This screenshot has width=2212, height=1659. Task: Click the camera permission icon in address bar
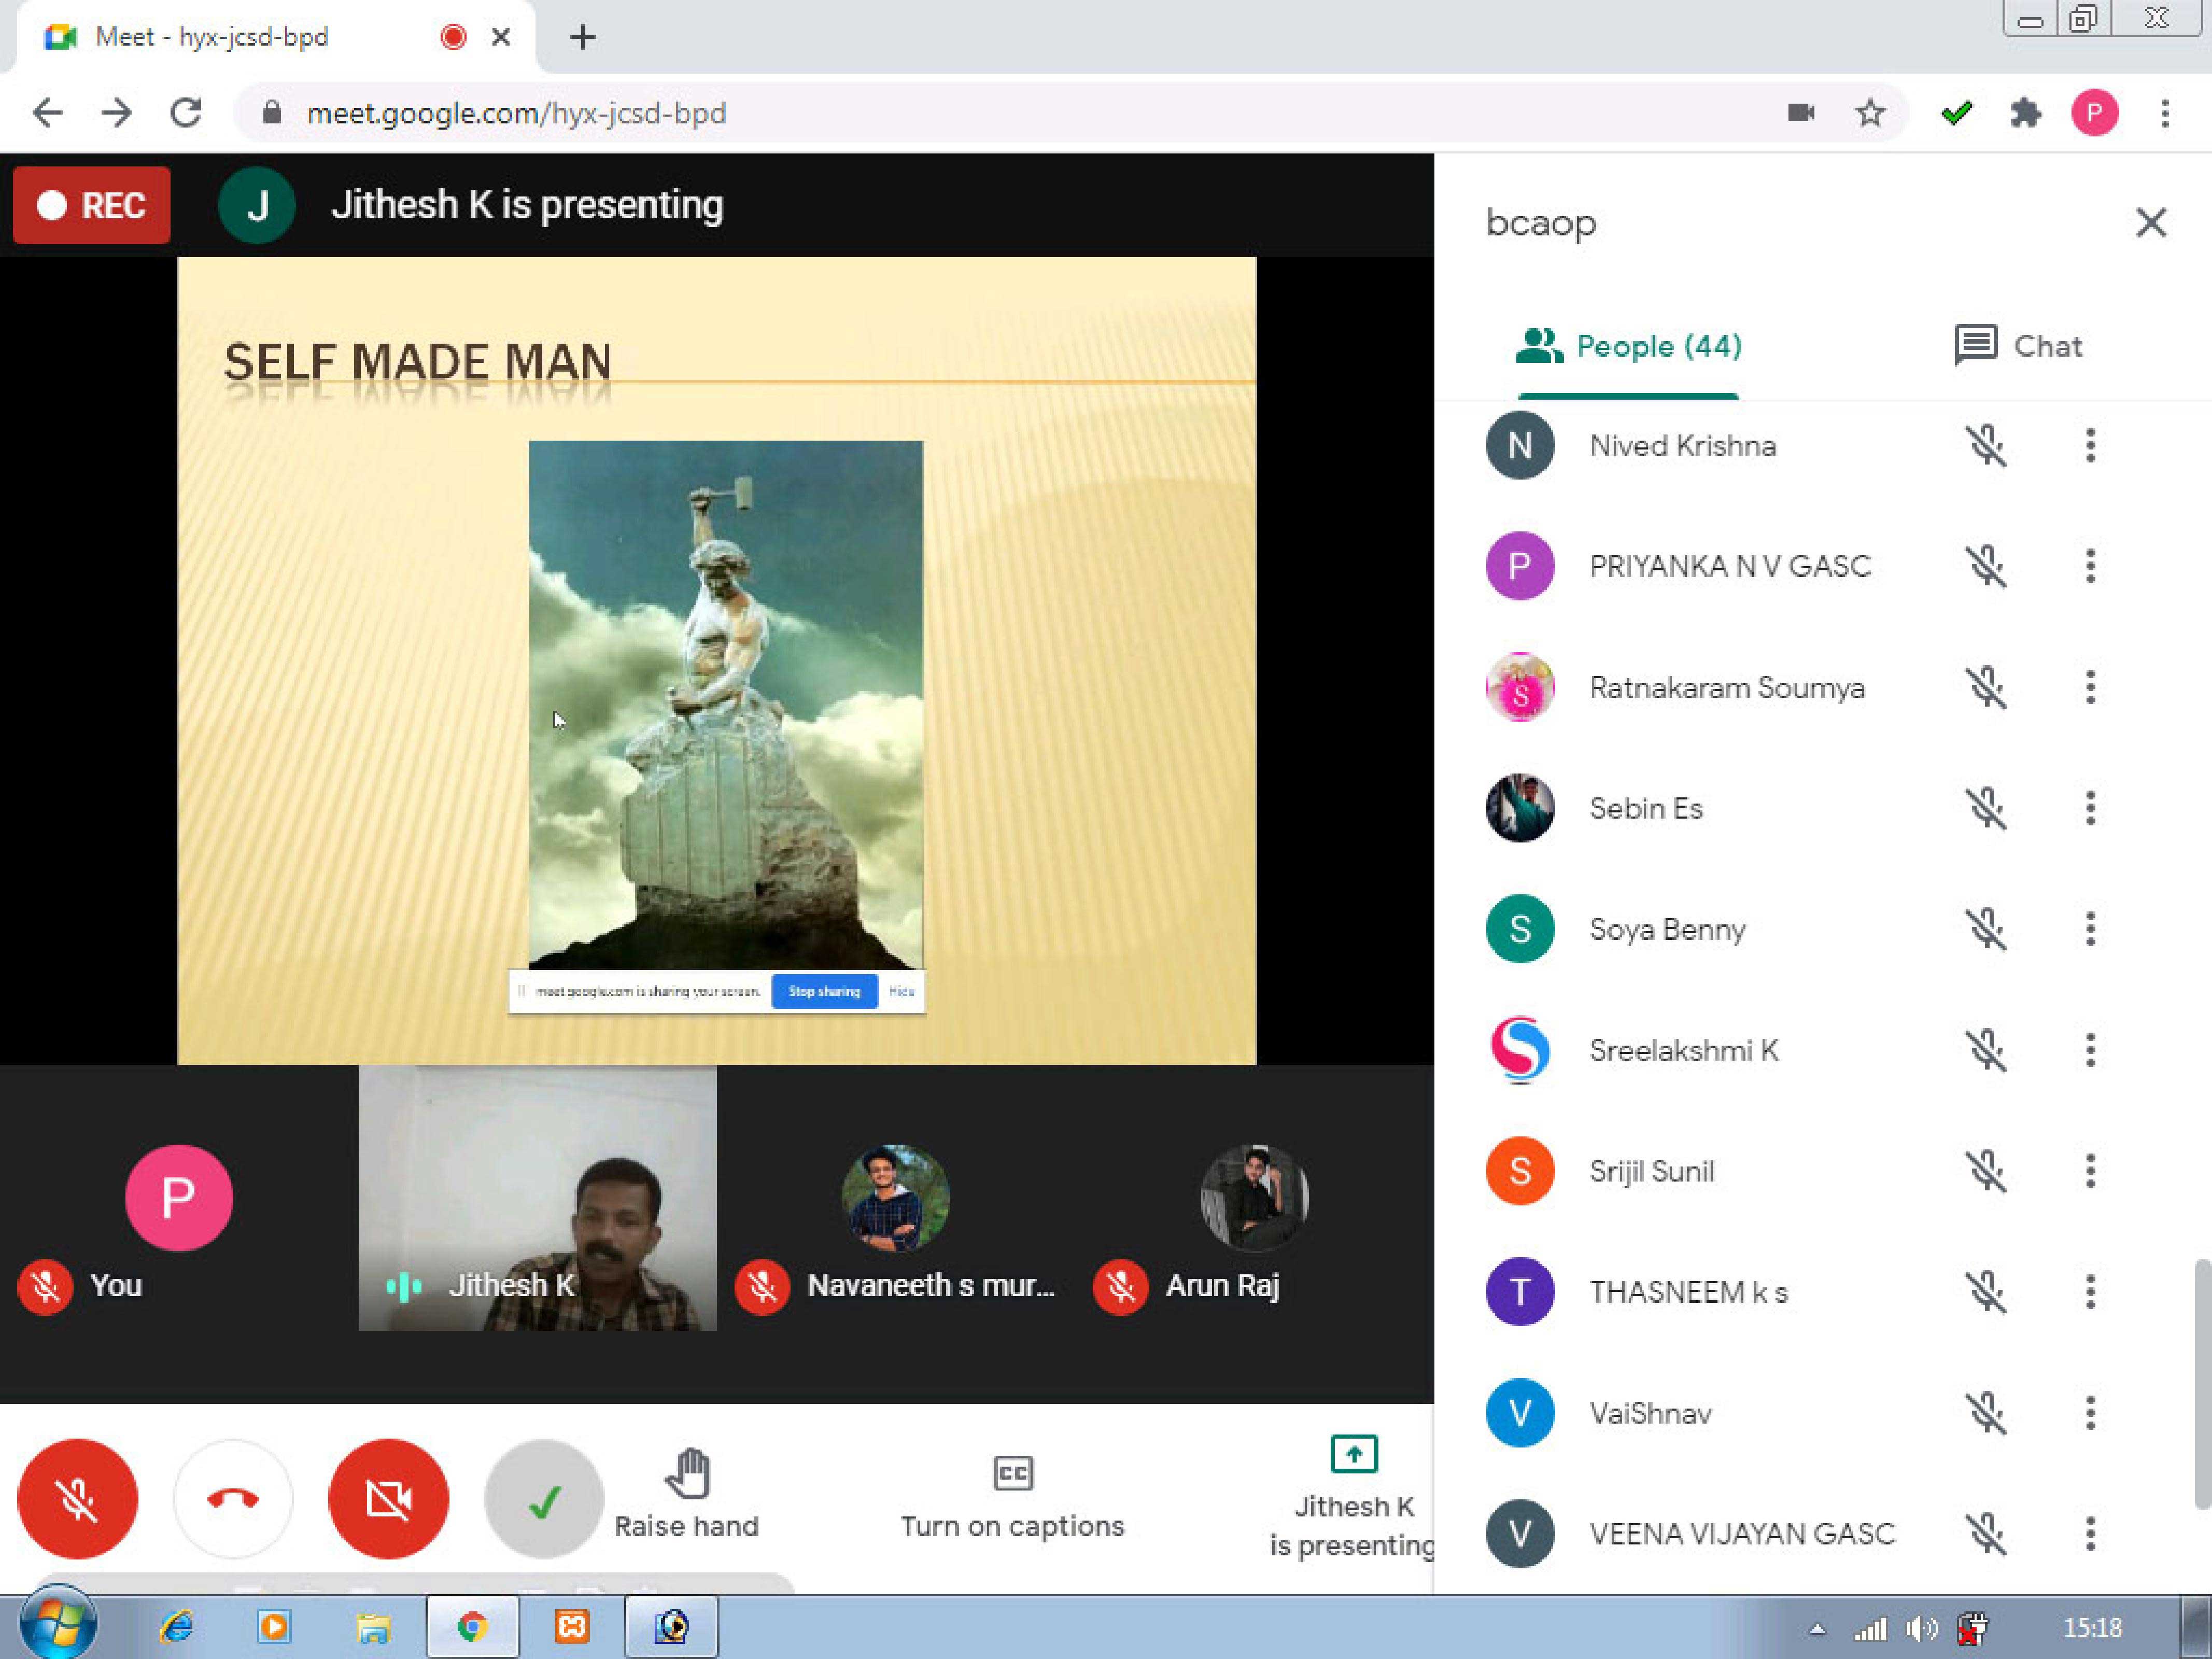(1801, 113)
